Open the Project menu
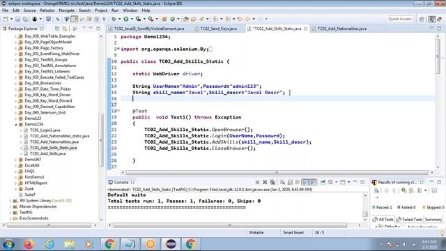This screenshot has height=251, width=446. (100, 10)
